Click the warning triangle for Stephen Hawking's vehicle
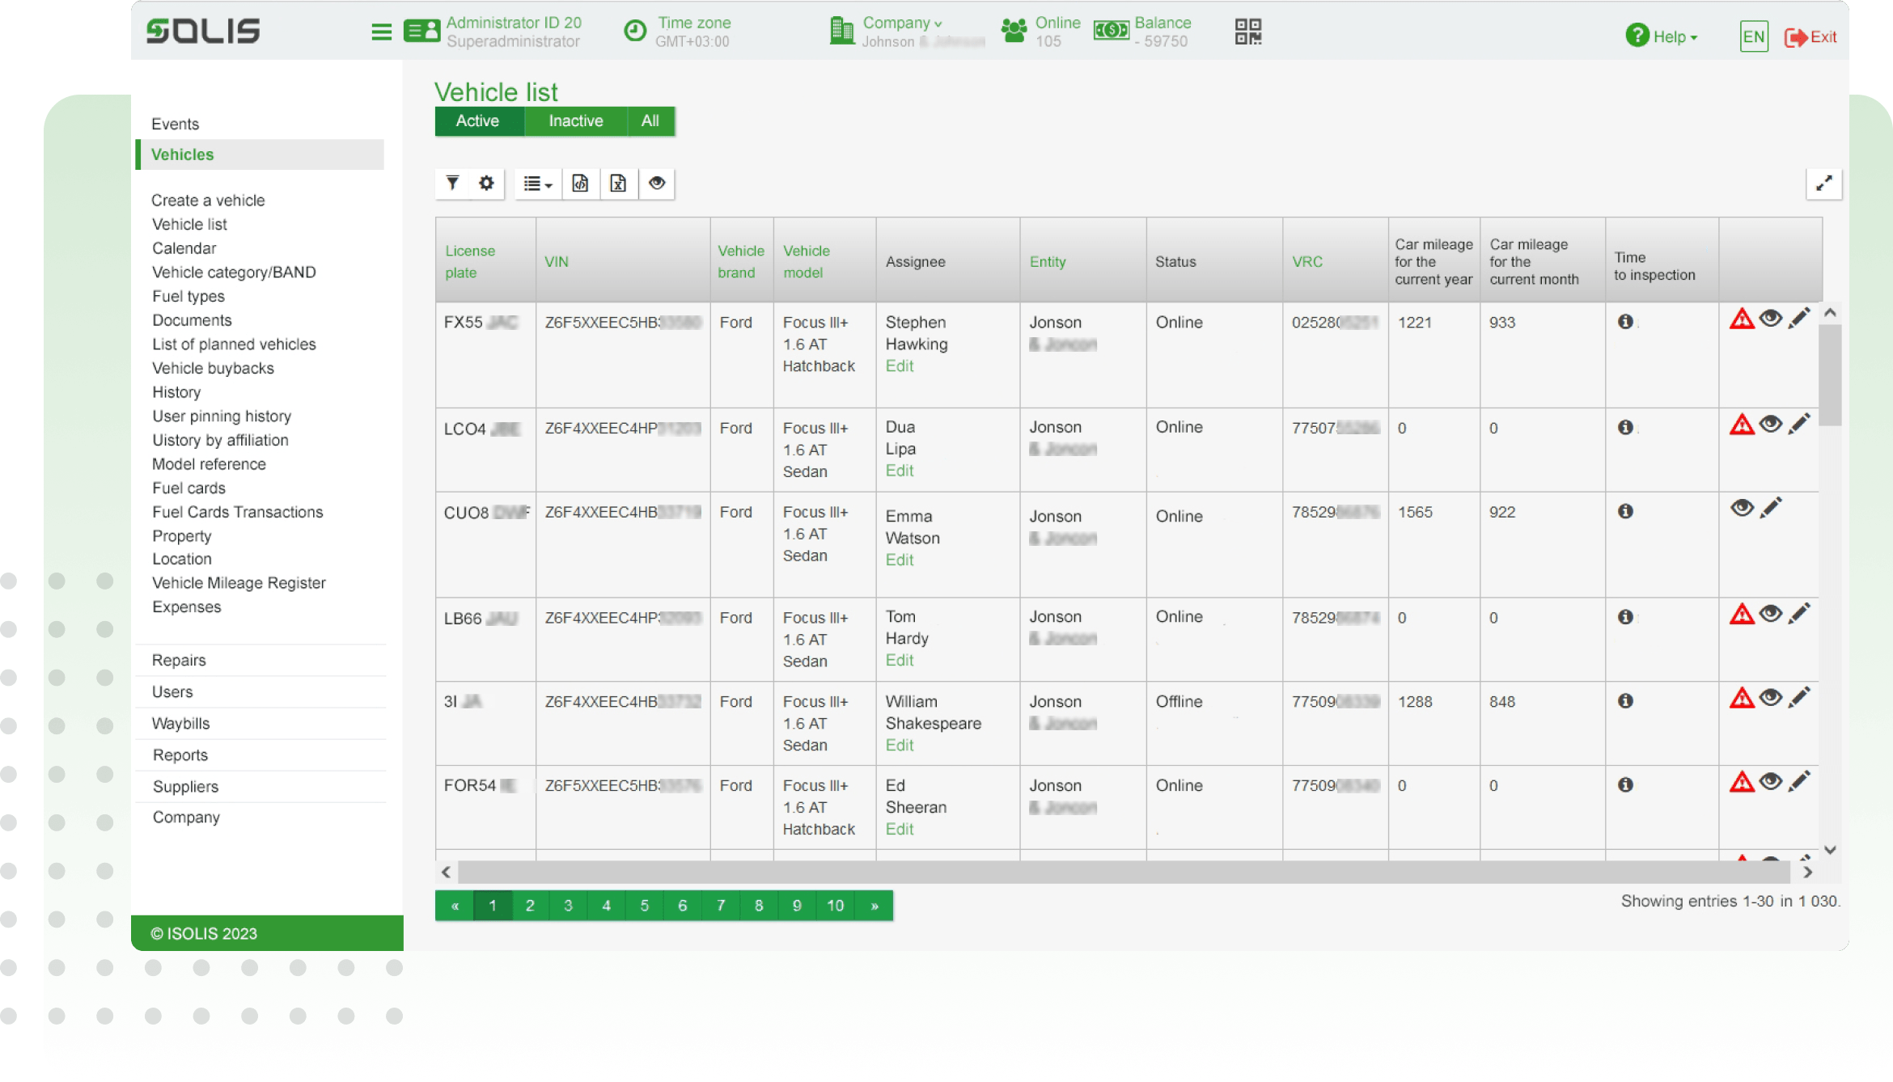Viewport: 1893px width, 1082px height. tap(1741, 319)
